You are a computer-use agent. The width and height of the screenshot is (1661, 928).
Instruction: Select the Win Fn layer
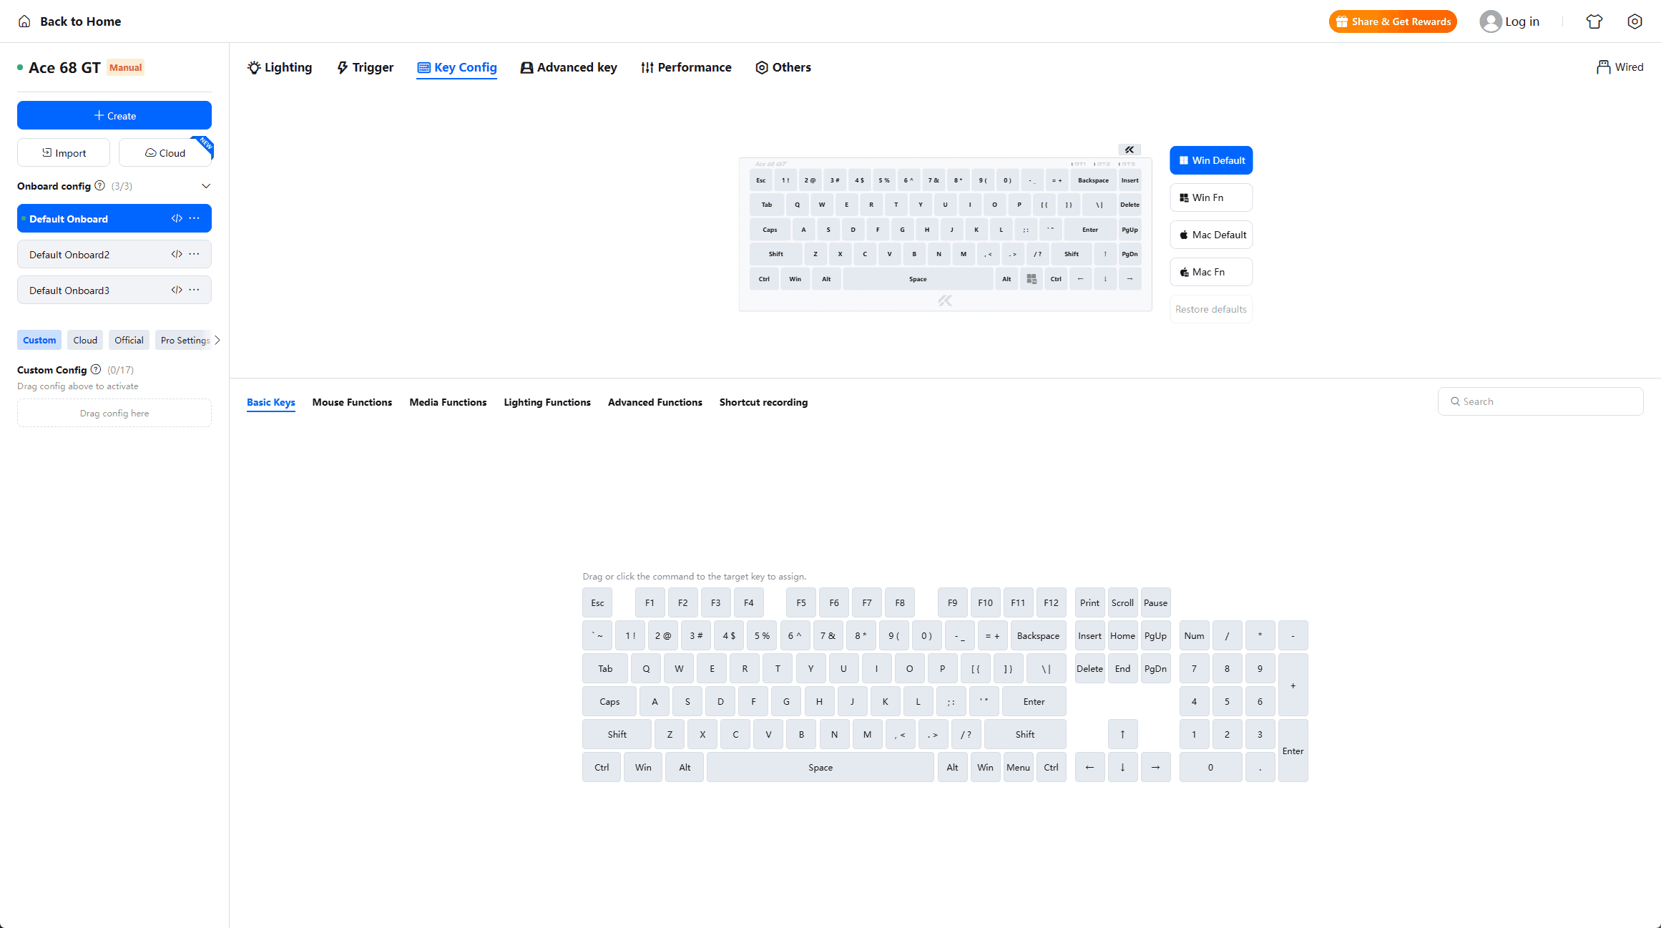(1210, 197)
